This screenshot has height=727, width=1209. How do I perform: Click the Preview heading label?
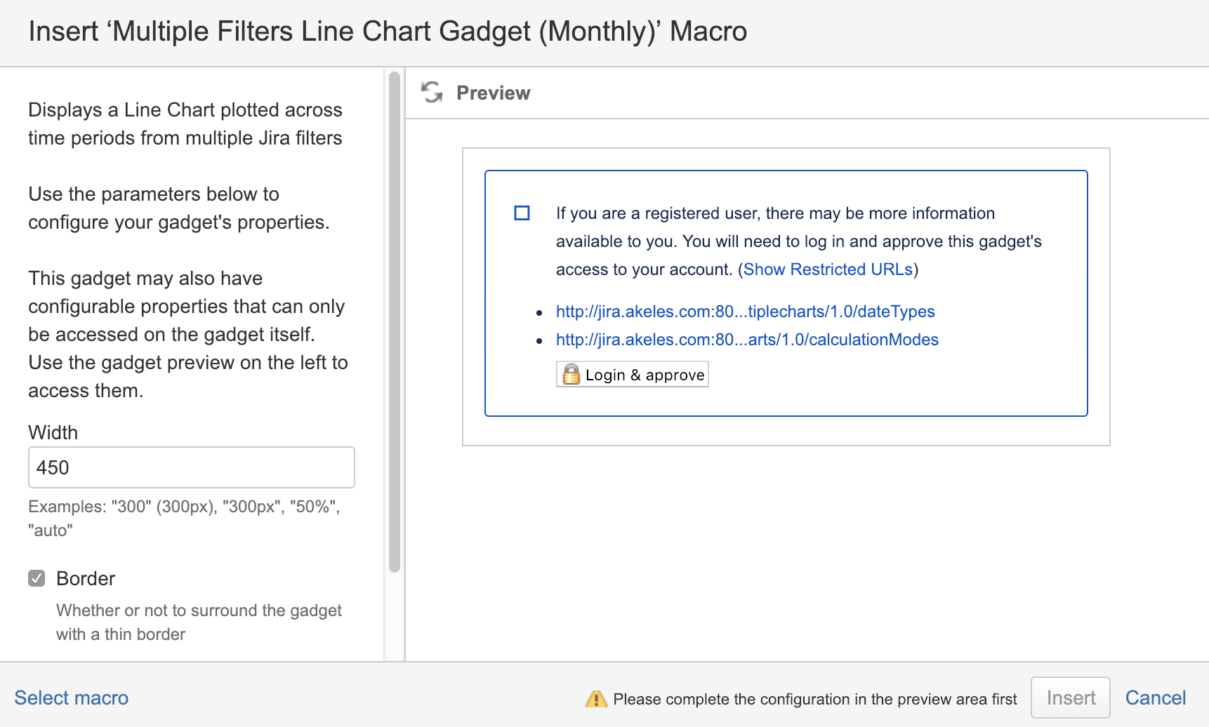click(x=494, y=92)
